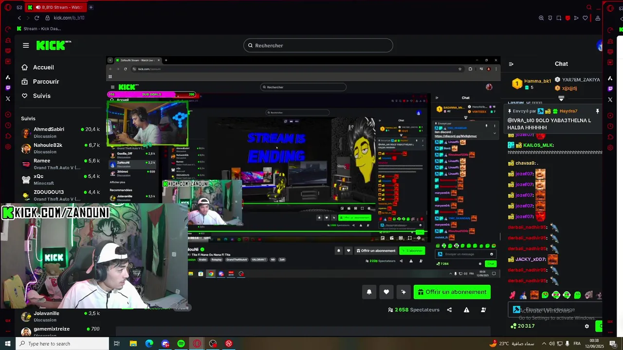Click the heart follow button

[x=386, y=292]
